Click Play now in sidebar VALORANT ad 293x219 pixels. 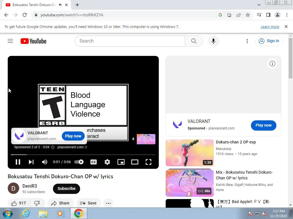pos(264,125)
